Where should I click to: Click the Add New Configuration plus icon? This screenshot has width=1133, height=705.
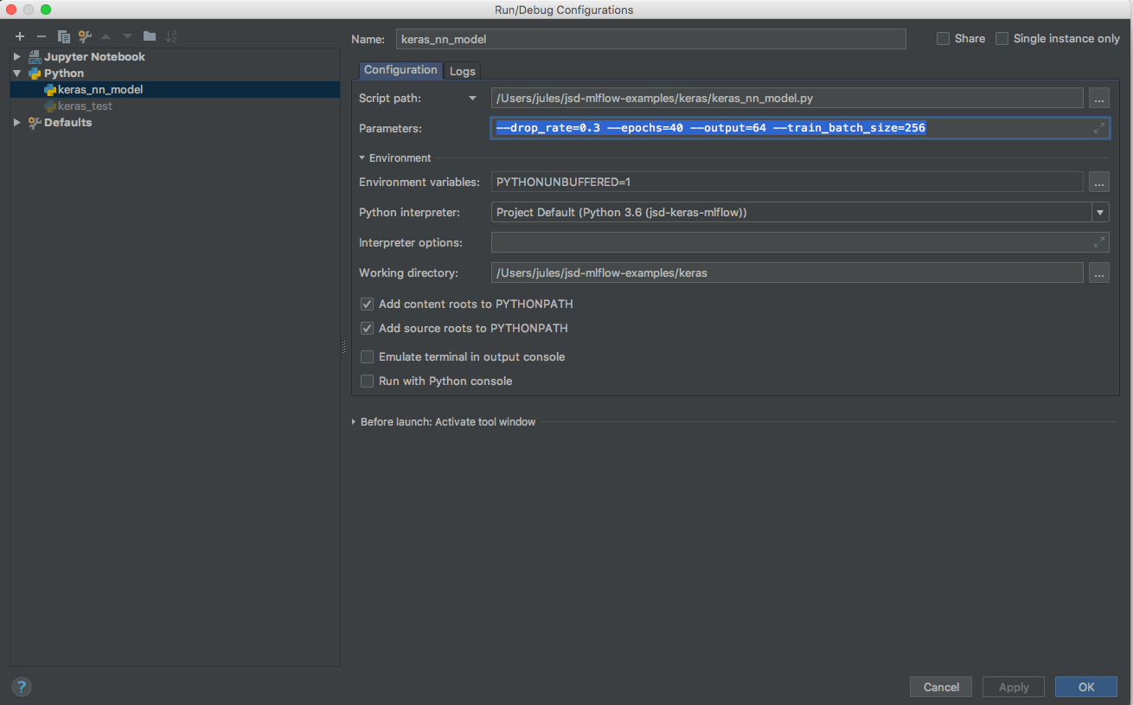pyautogui.click(x=20, y=36)
